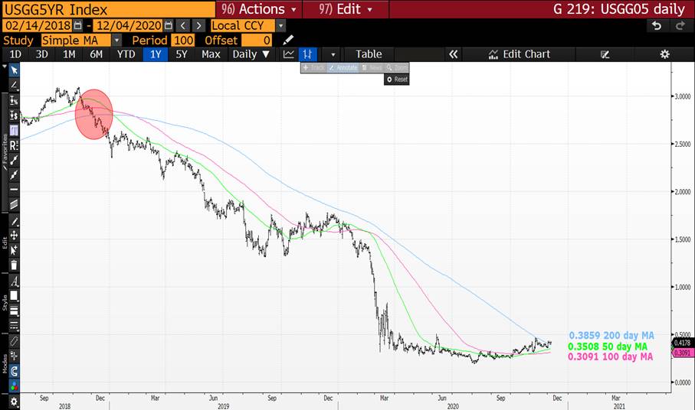Open the start date calendar picker
695x410 pixels.
click(x=78, y=26)
